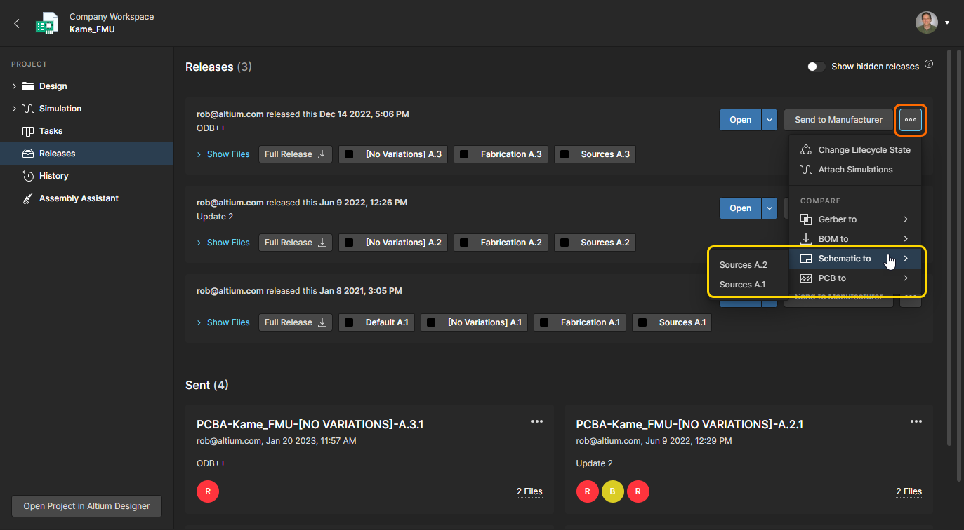Click the Default A.1 package chip
Screen dimensions: 964x530
point(377,322)
